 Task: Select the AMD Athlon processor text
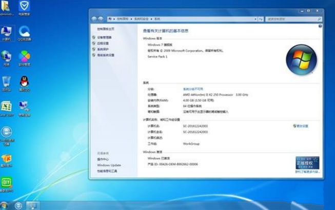[215, 95]
